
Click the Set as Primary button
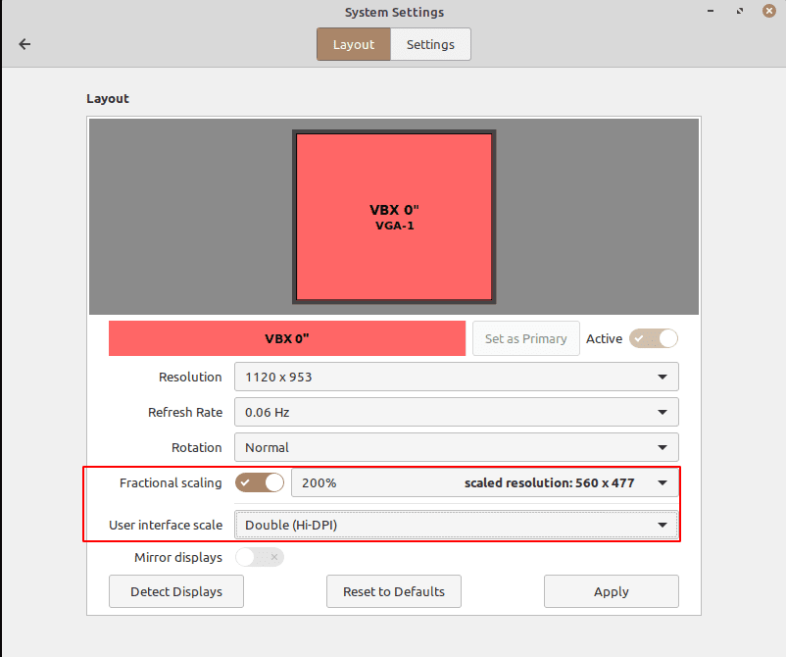tap(526, 338)
